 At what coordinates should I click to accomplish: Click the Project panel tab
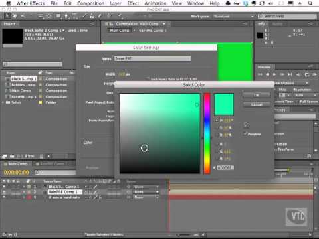coord(9,24)
